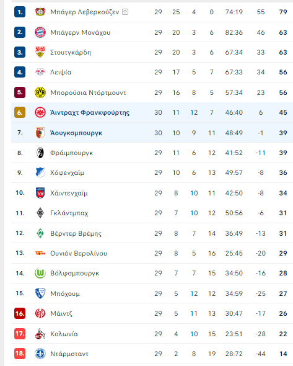Select the RB Leipzig logo

40,72
